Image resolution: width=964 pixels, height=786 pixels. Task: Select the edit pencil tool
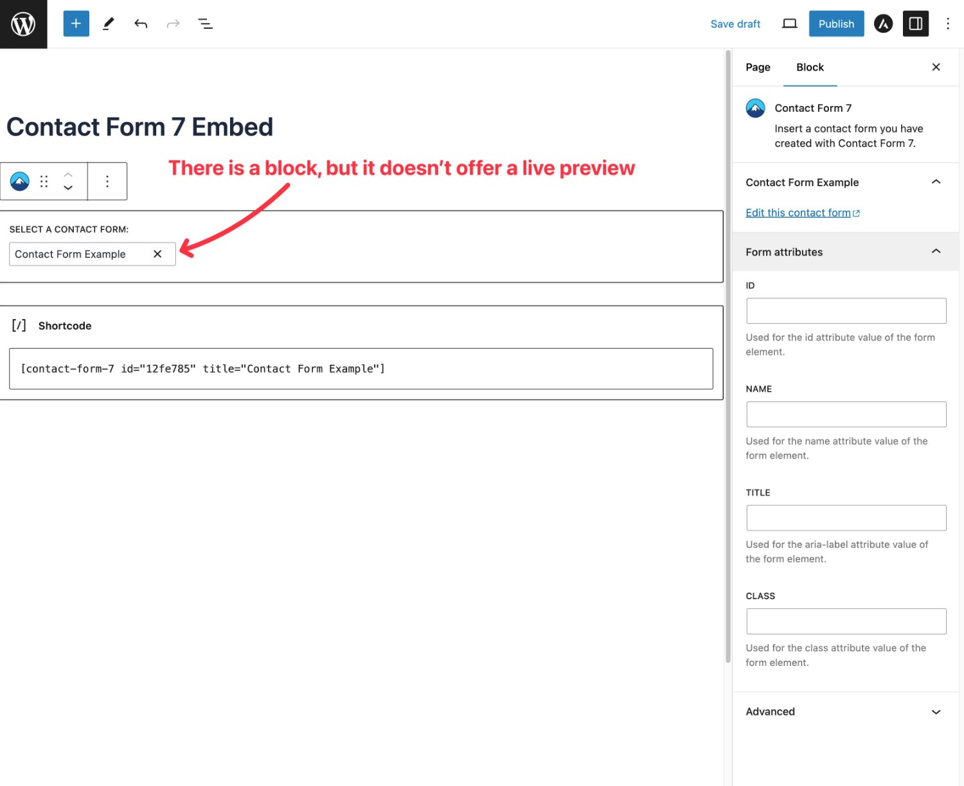[x=109, y=24]
